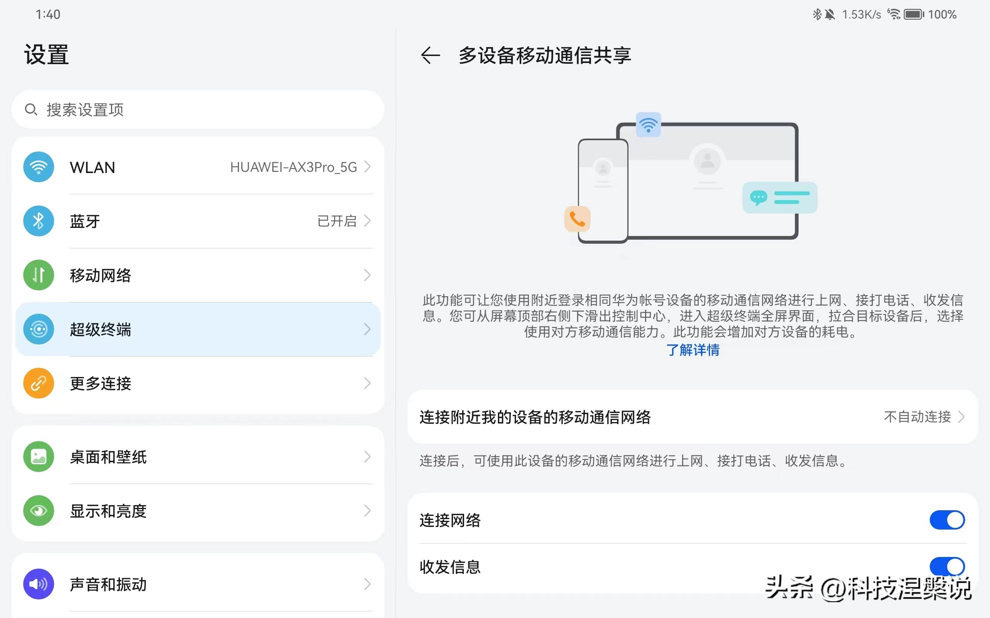Select the 声音和振动 speaker icon
Screen dimensions: 990x618
tap(38, 584)
